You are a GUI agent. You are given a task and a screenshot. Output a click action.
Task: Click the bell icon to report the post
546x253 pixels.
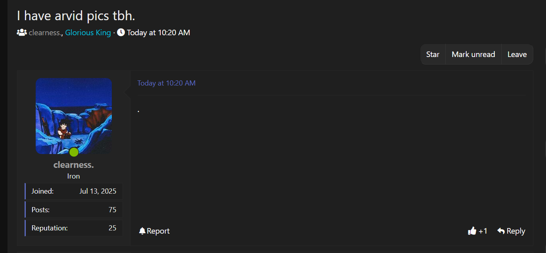point(142,231)
